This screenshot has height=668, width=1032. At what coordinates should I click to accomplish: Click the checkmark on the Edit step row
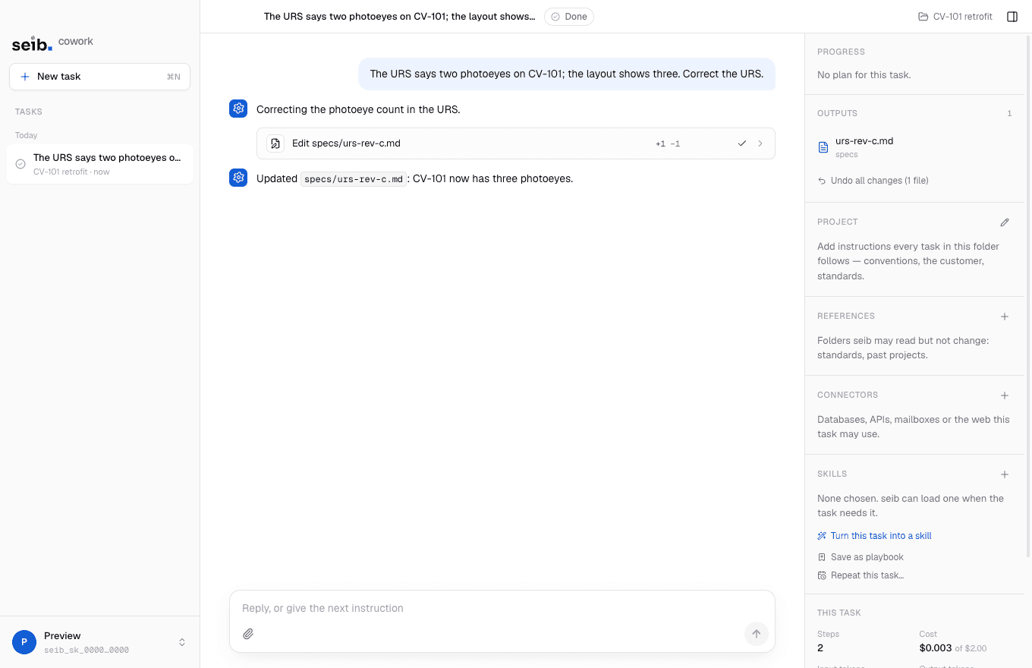(742, 143)
